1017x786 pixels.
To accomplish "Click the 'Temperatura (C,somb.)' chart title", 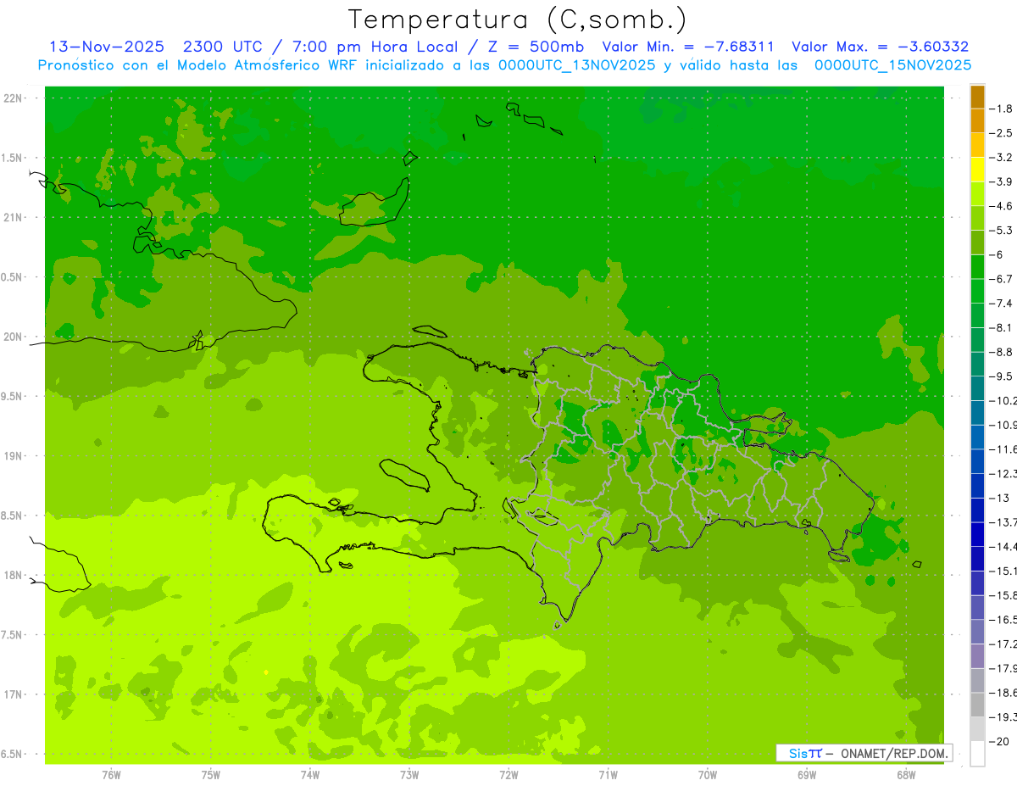I will [x=518, y=20].
